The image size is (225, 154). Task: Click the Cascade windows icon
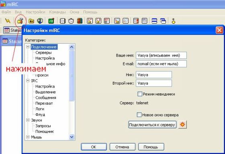(x=163, y=21)
